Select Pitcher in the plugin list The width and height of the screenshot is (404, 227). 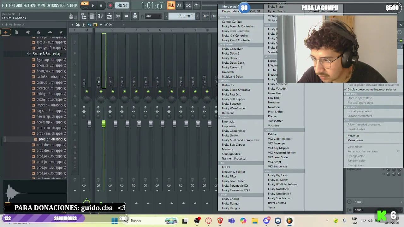pos(272,116)
